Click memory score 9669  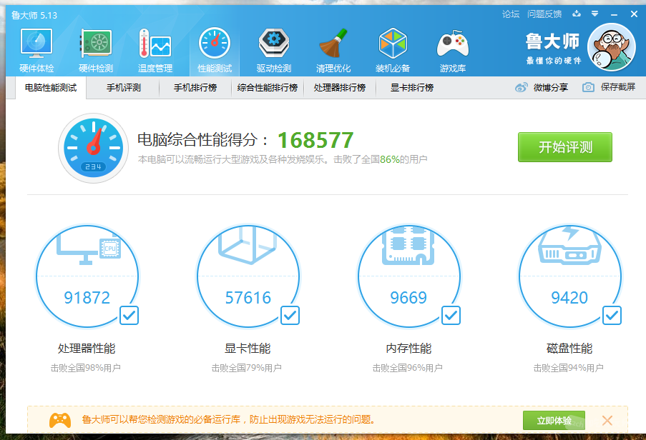click(x=408, y=298)
